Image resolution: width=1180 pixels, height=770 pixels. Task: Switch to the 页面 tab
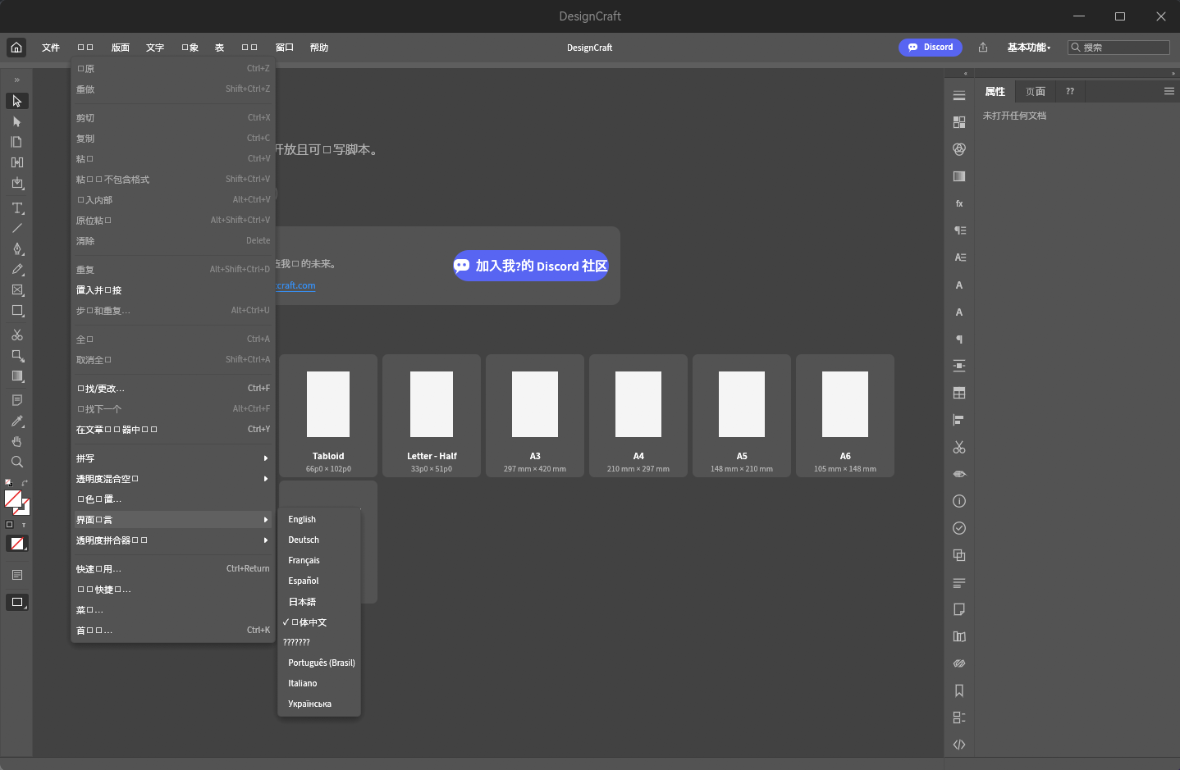coord(1036,91)
